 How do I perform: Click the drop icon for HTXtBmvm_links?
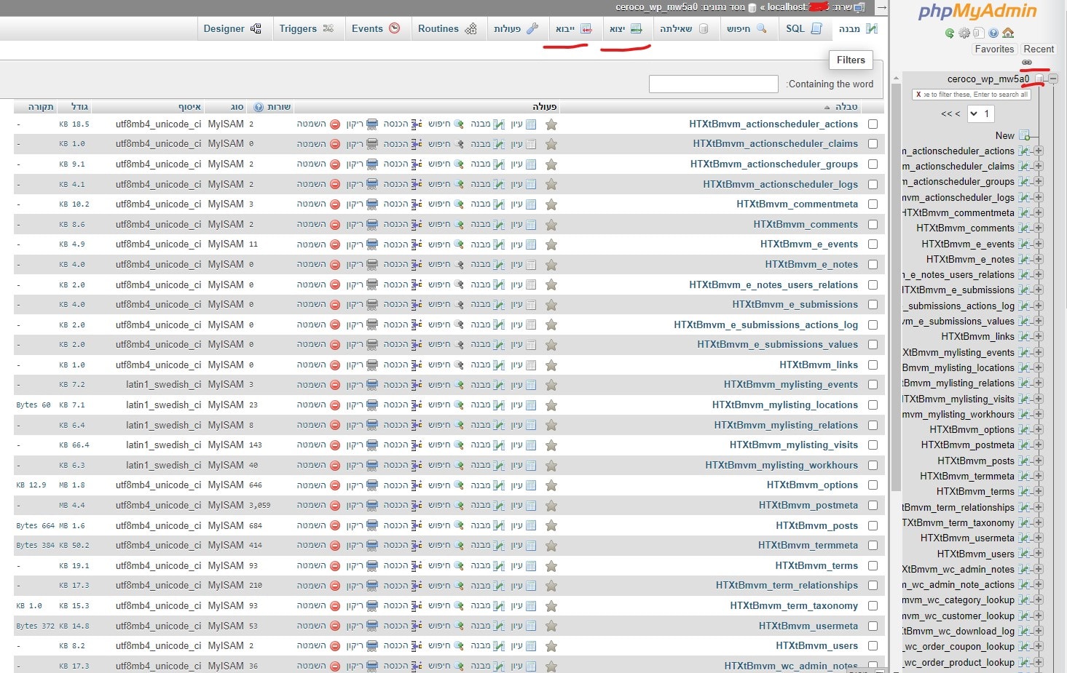click(x=335, y=365)
